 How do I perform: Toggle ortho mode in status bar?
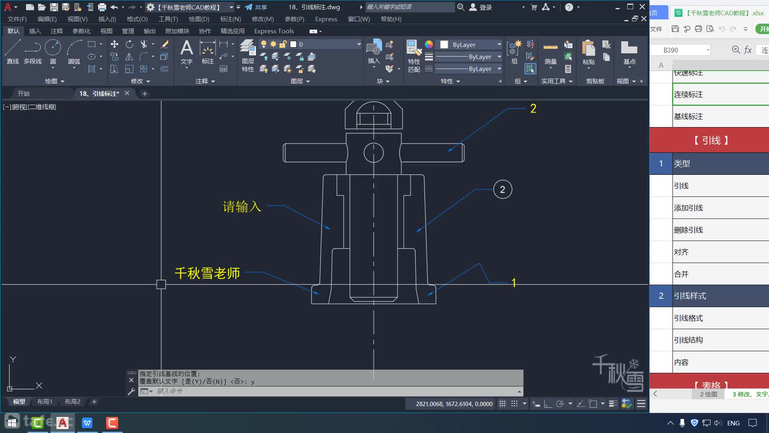tap(548, 404)
